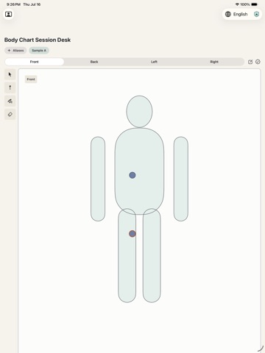Select the pin marker tool

point(10,88)
